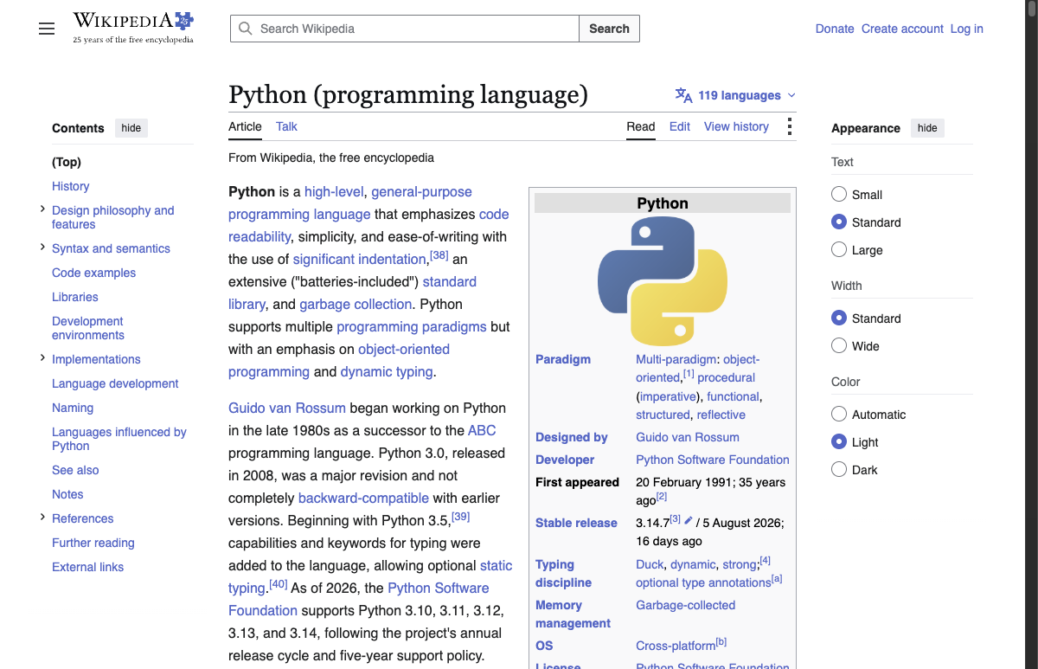Select Standard text size

click(839, 222)
